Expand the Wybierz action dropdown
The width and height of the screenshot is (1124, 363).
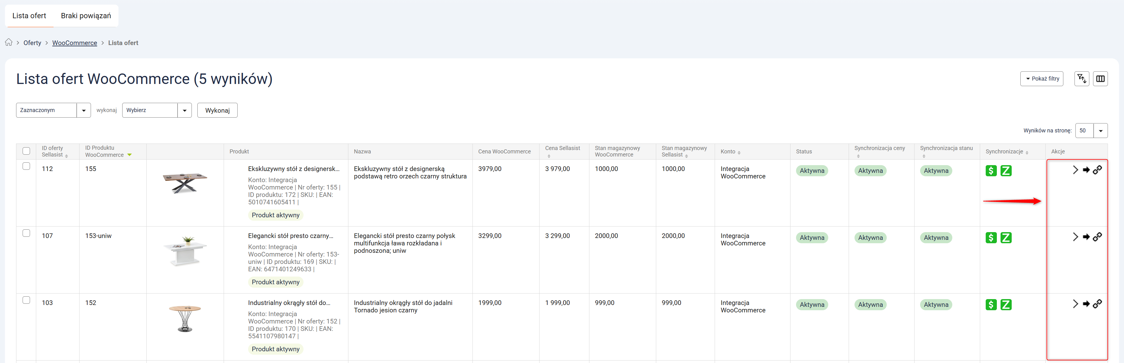[x=157, y=110]
